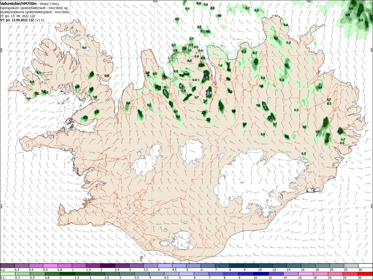Click the 20W longitude label at the top
The width and height of the screenshot is (373, 280).
[x=155, y=1]
